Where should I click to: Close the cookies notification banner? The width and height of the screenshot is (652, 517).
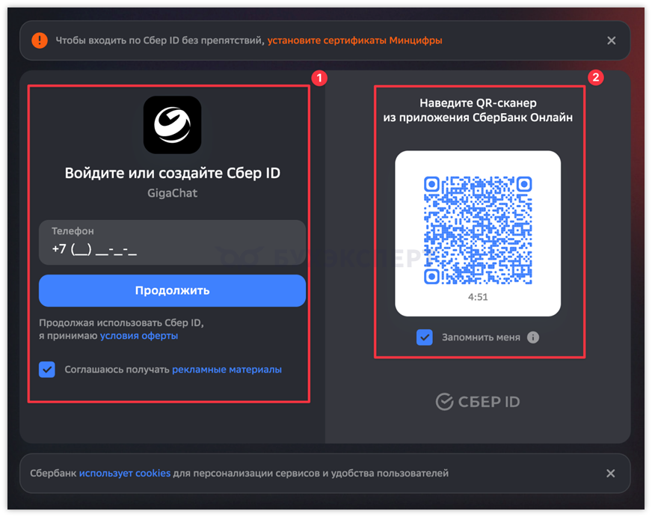pos(610,474)
